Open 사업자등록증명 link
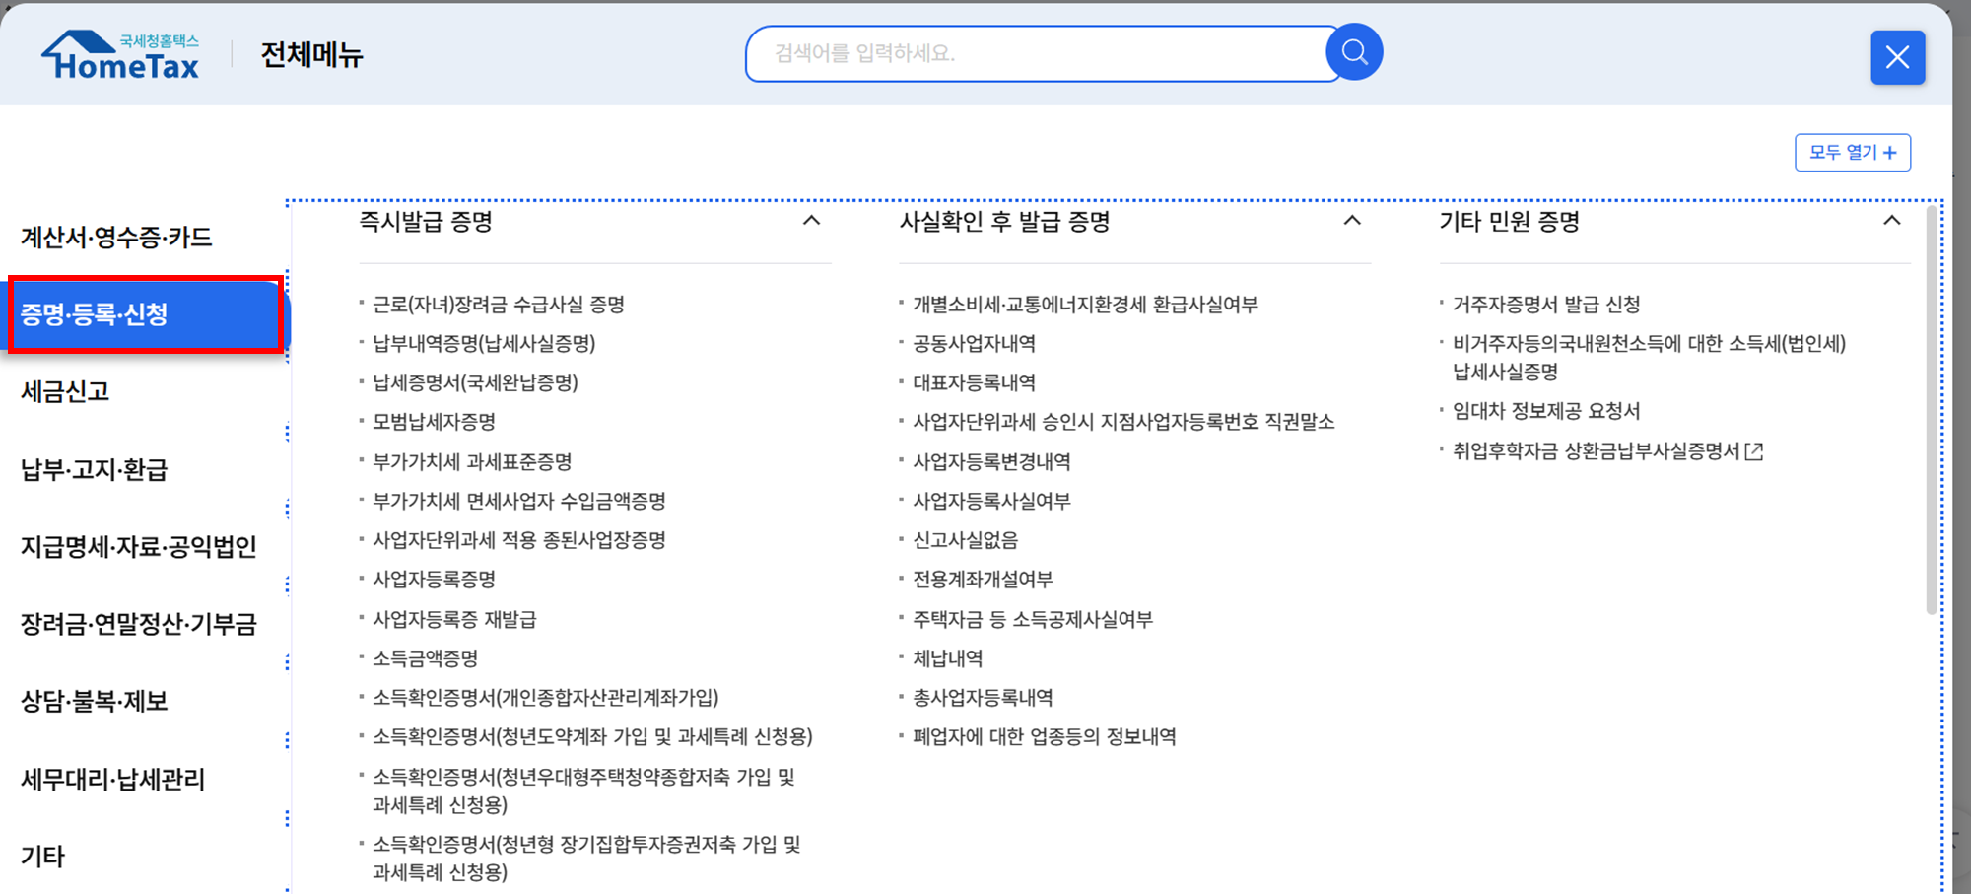 [434, 580]
